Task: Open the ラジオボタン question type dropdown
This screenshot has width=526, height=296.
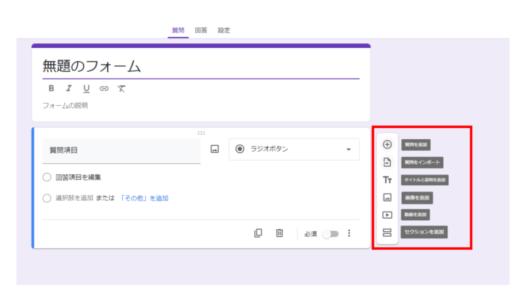Action: (294, 149)
